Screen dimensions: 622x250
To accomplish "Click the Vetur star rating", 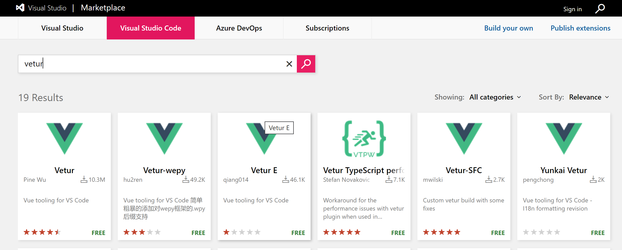I will (x=42, y=232).
